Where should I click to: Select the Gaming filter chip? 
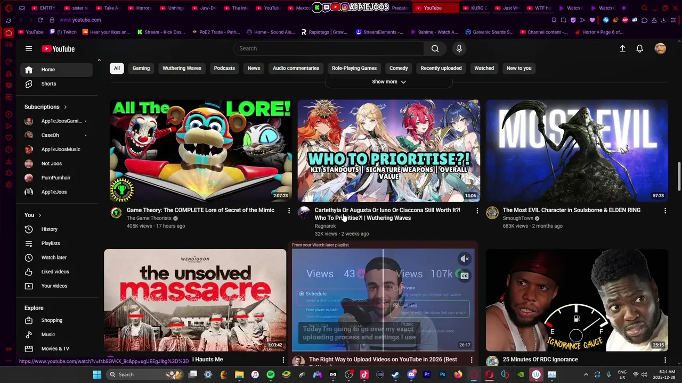(141, 68)
